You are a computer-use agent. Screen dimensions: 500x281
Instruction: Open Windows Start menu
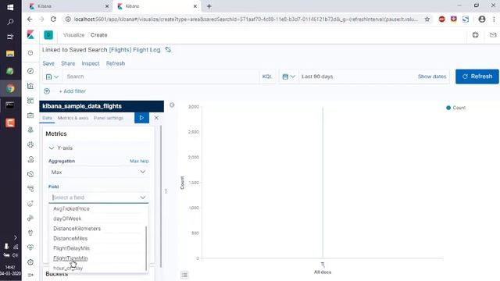[x=10, y=6]
